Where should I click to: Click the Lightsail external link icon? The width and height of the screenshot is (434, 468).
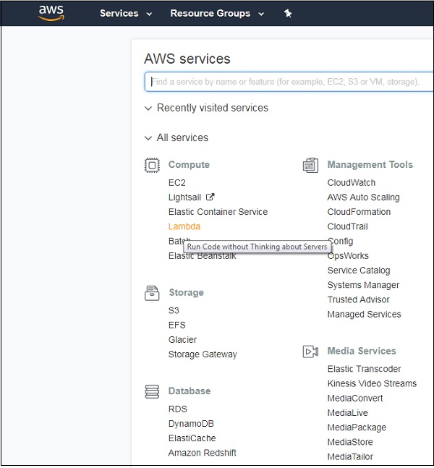210,197
